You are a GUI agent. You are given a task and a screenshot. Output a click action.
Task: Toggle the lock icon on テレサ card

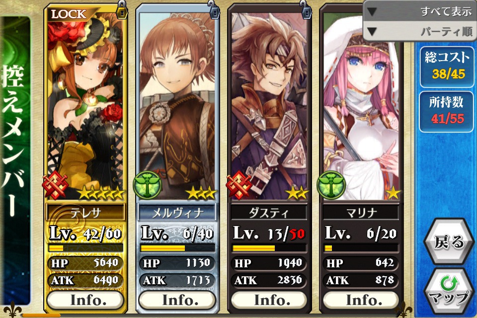coord(122,10)
